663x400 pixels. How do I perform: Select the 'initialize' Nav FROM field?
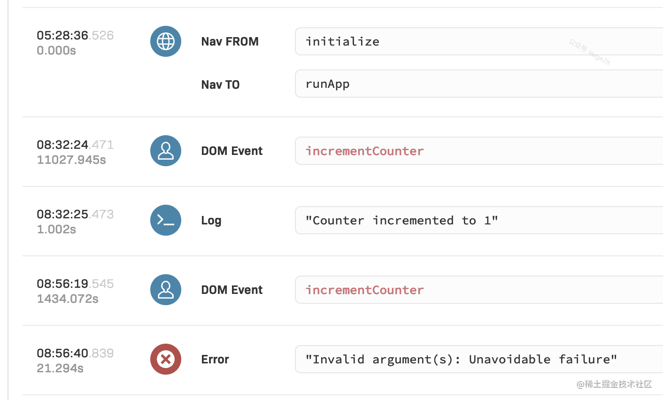(x=479, y=41)
